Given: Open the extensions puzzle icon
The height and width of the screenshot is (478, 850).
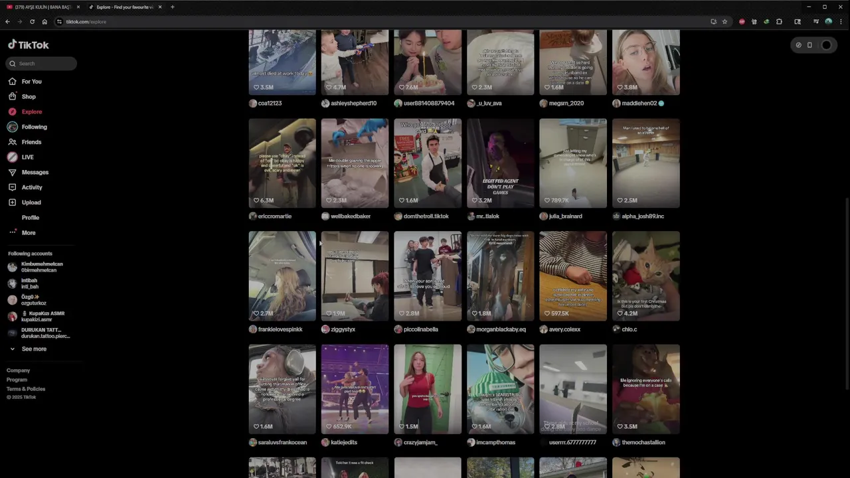Looking at the screenshot, I should tap(779, 22).
